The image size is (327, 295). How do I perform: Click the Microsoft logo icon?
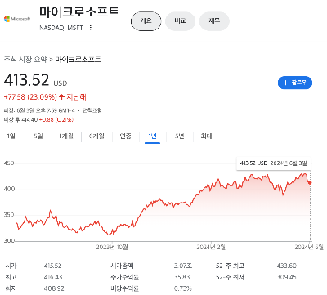17,19
